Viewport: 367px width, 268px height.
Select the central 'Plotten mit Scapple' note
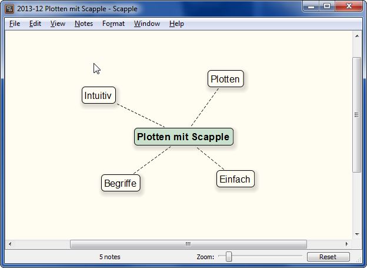click(183, 137)
